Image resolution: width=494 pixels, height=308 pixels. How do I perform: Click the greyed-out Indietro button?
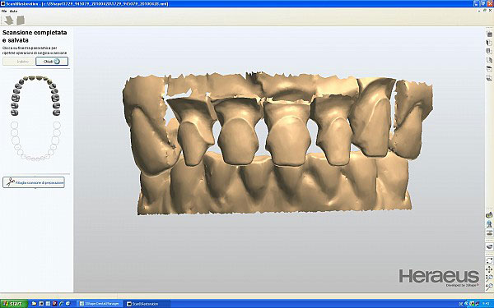tap(19, 62)
